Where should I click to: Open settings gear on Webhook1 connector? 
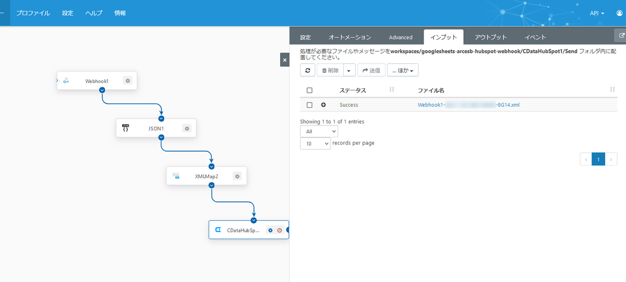point(128,80)
